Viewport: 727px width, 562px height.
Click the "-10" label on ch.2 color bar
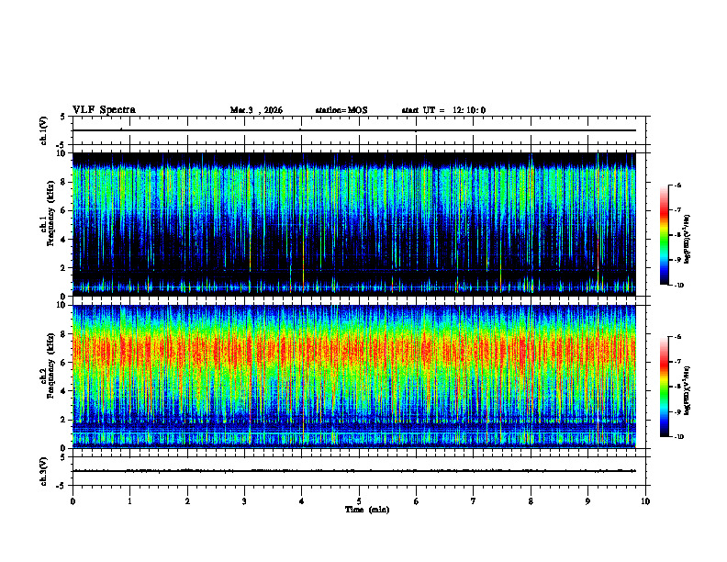point(678,437)
